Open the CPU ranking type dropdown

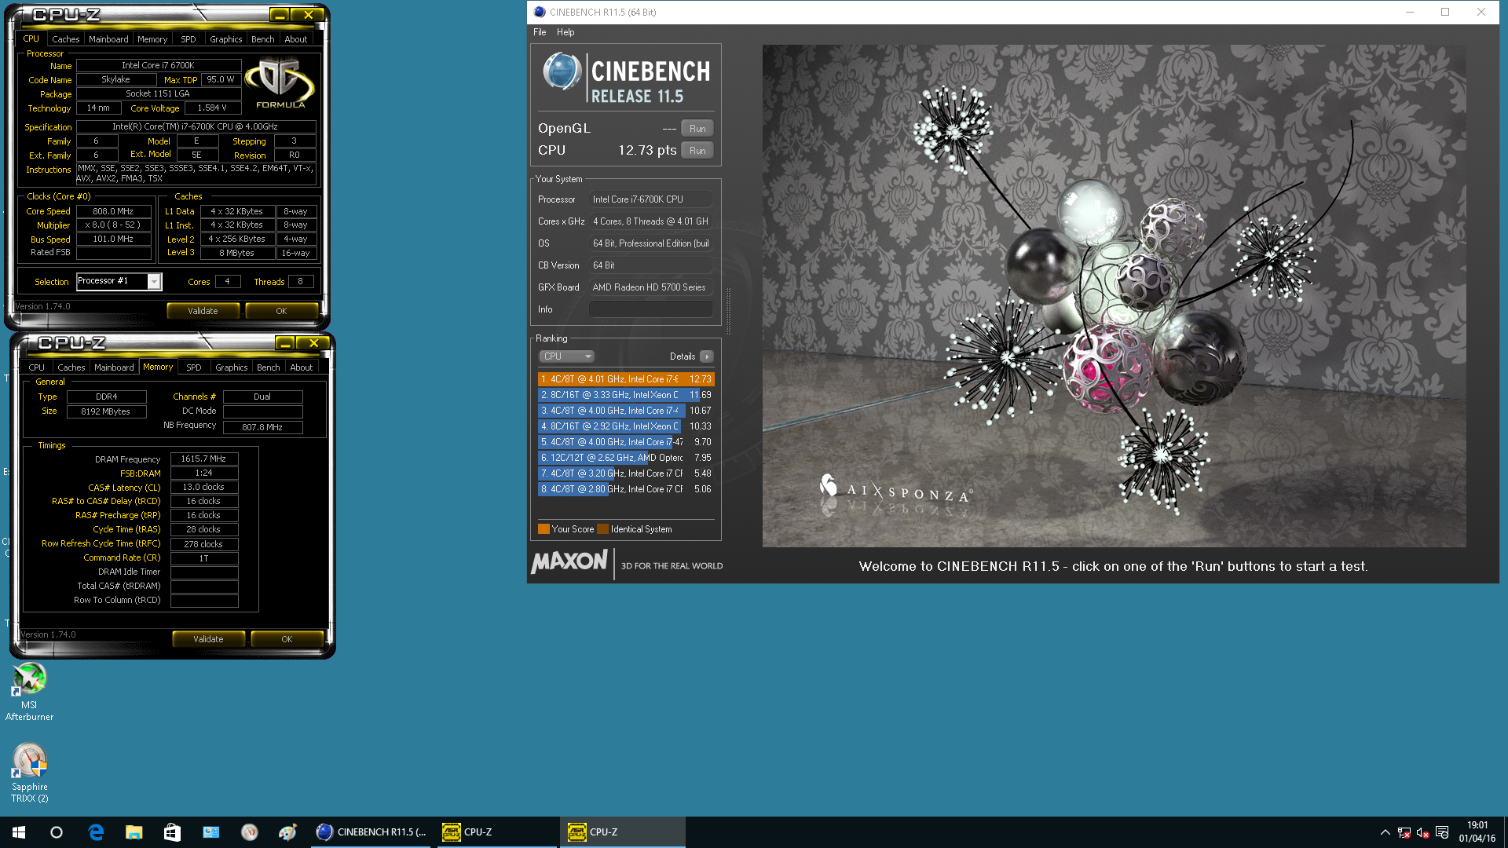point(566,356)
